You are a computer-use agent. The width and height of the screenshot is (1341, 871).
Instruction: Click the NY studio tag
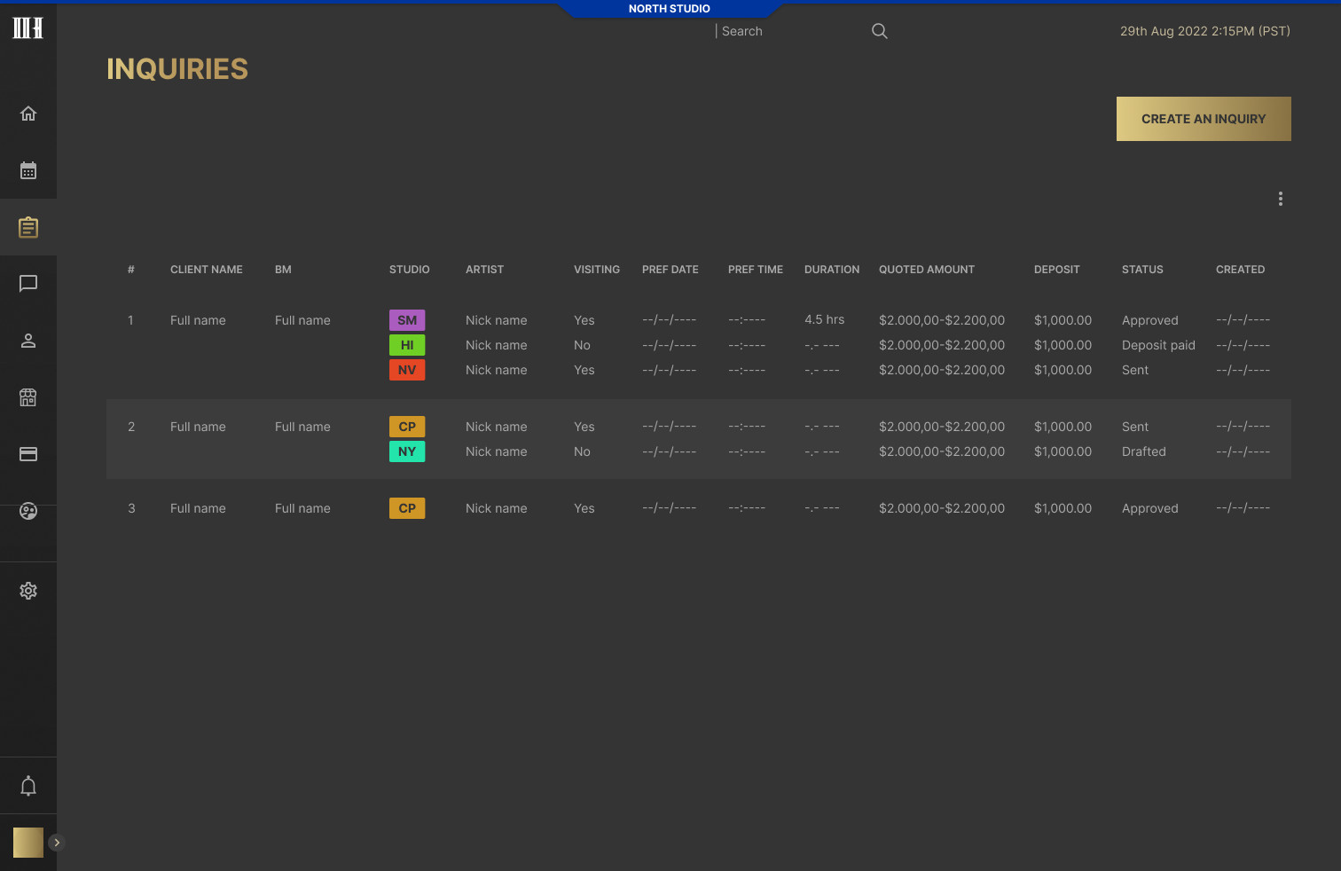[407, 451]
